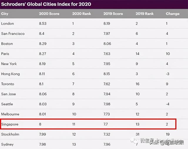Select San Jose's 2020 score "8.06"
The width and height of the screenshot is (188, 149).
43,94
